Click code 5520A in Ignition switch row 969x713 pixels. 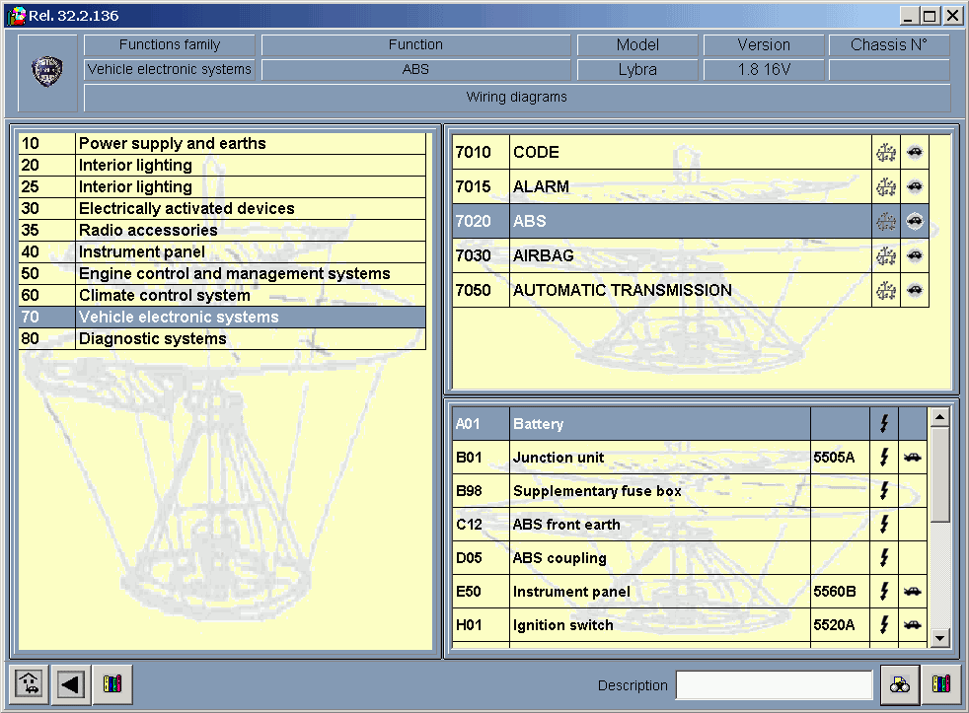(834, 625)
